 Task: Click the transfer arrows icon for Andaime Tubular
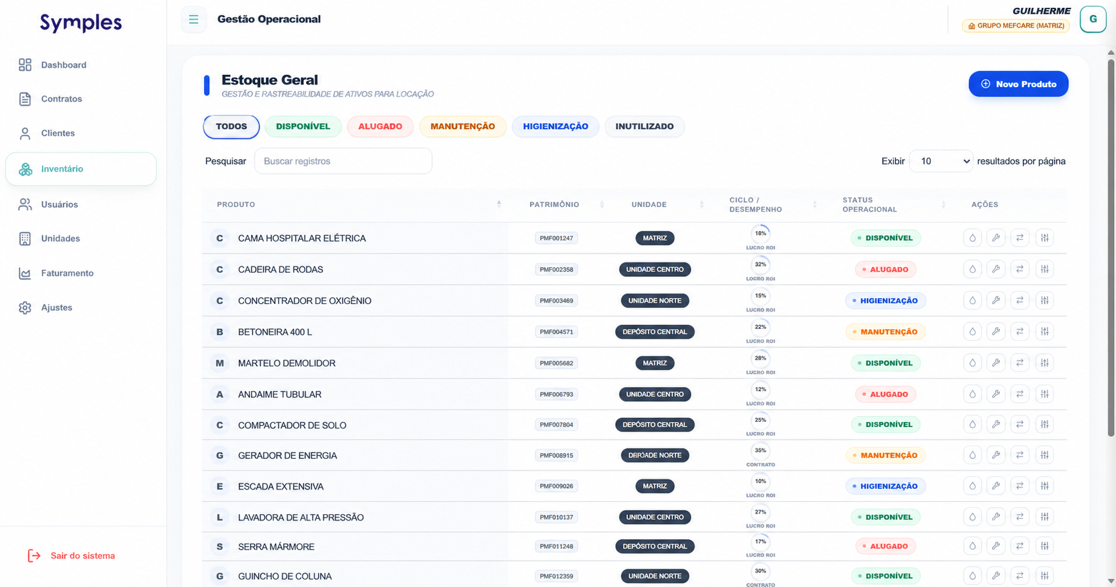click(1020, 394)
